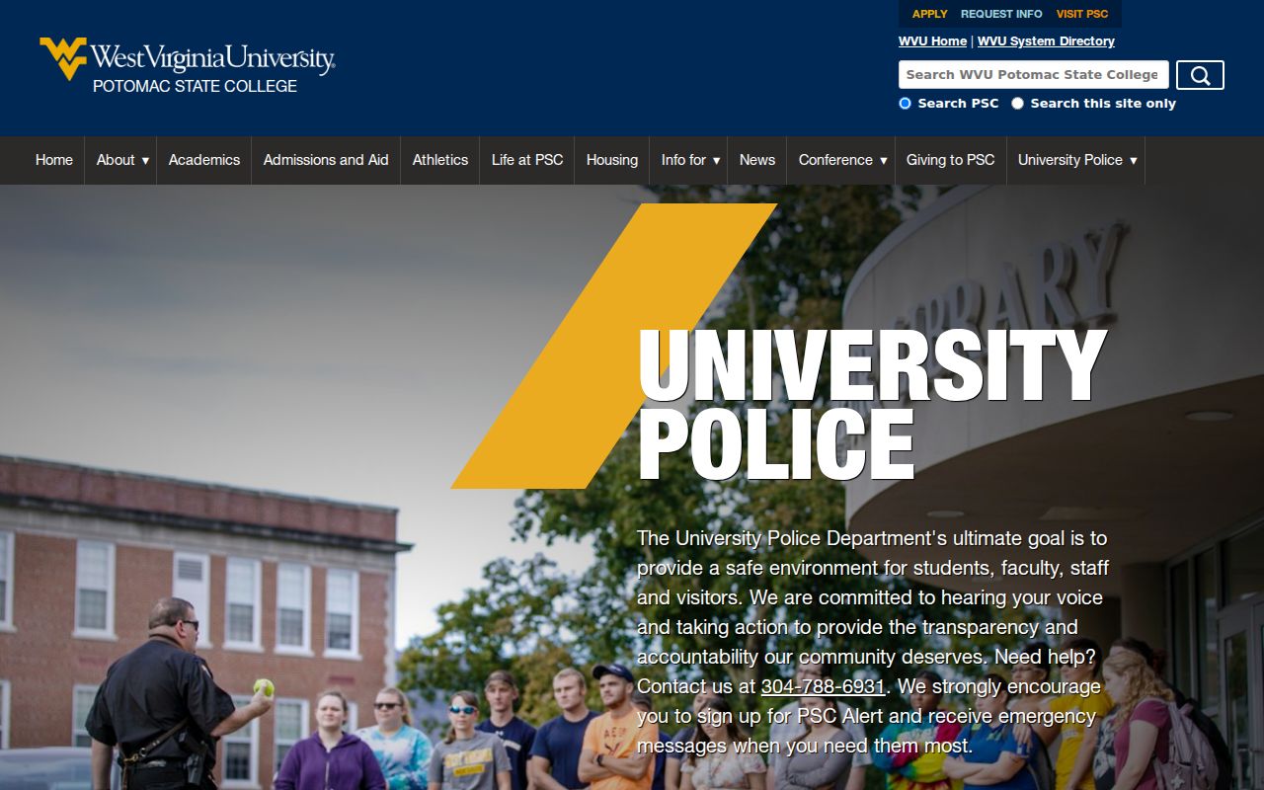Image resolution: width=1264 pixels, height=790 pixels.
Task: Open the Housing menu item
Action: (612, 160)
